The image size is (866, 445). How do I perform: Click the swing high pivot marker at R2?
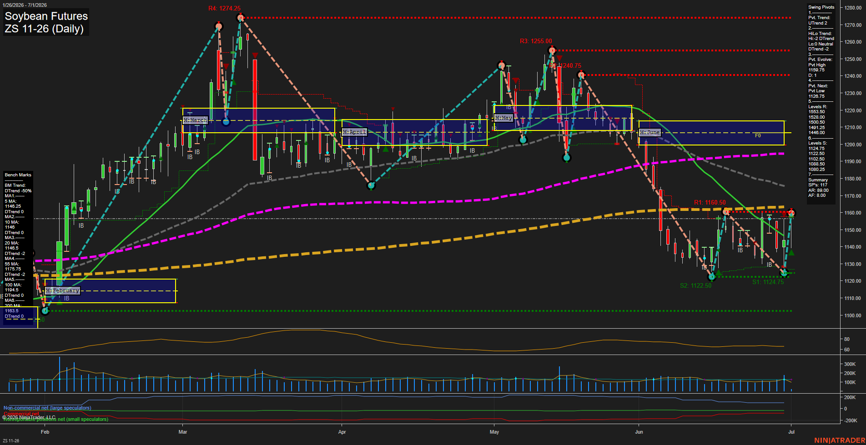[x=580, y=75]
